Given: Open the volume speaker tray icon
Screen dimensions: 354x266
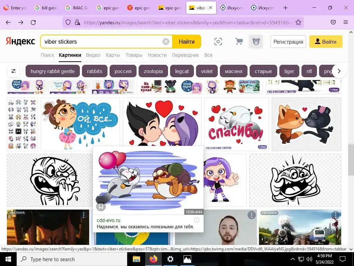Looking at the screenshot, I should pyautogui.click(x=309, y=259).
